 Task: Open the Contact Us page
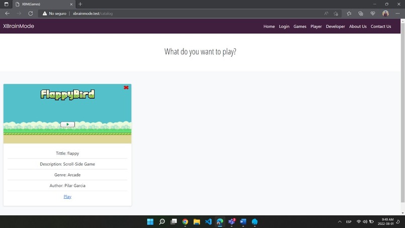click(381, 26)
